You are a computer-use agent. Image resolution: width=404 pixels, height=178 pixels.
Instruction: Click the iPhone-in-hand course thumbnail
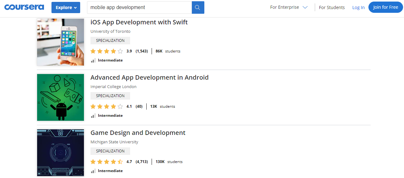click(x=61, y=42)
